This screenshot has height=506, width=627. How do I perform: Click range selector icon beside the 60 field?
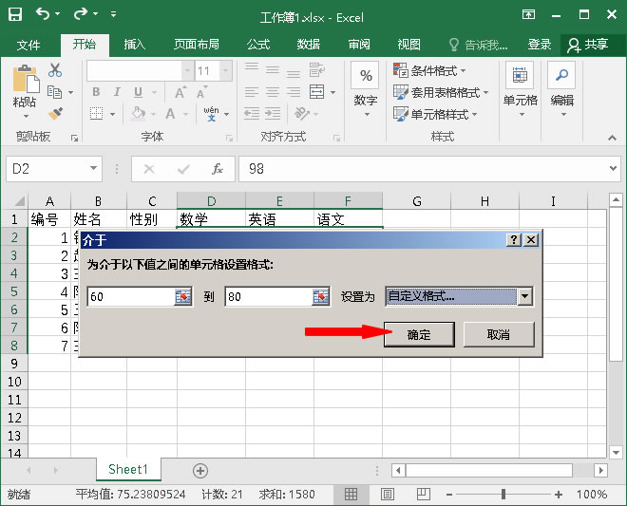(x=183, y=296)
